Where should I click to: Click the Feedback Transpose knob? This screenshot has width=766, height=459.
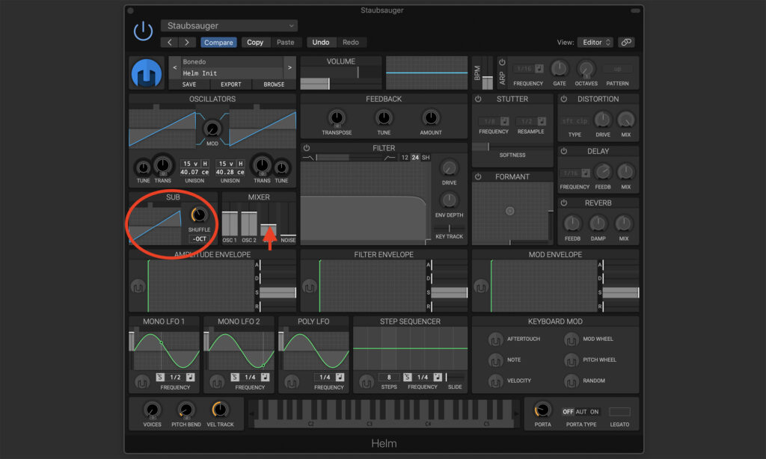click(x=337, y=117)
